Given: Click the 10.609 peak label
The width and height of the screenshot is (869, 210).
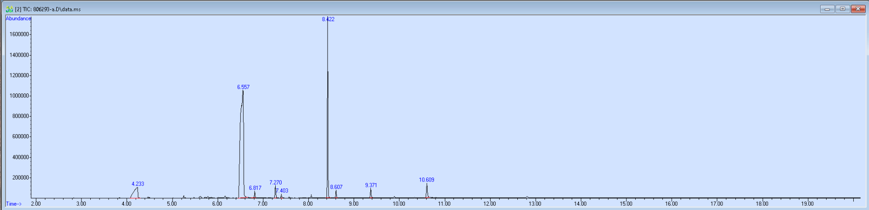Looking at the screenshot, I should pos(427,180).
